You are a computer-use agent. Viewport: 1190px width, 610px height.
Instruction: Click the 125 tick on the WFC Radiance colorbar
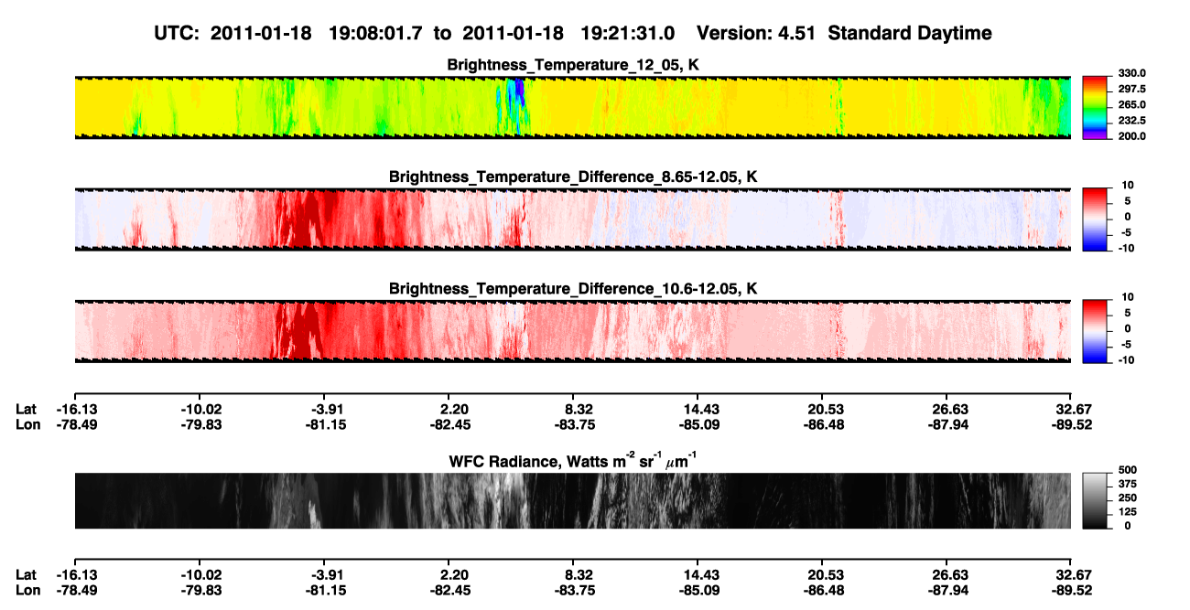(1126, 511)
